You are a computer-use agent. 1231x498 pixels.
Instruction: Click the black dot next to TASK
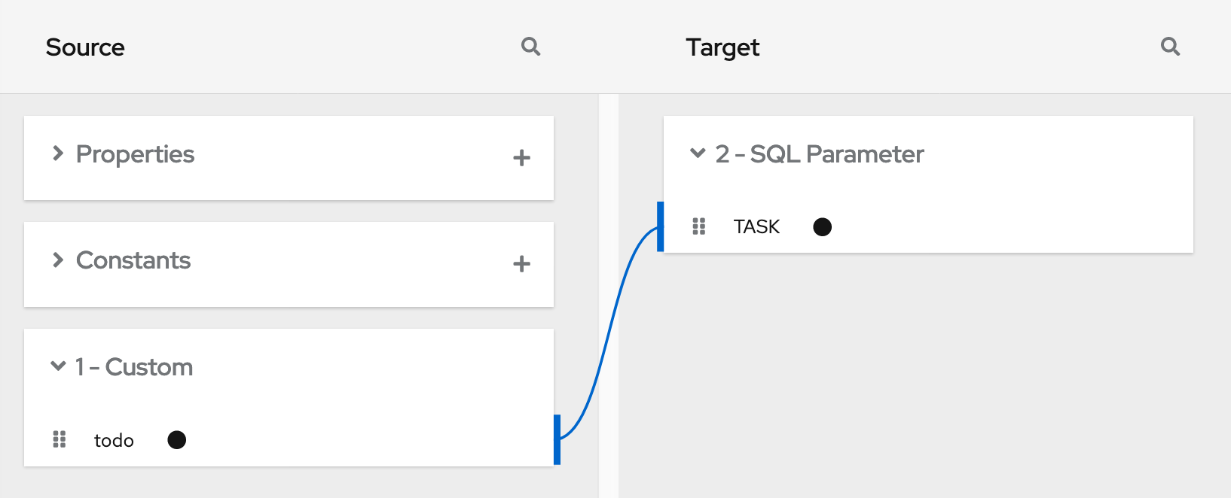coord(823,226)
